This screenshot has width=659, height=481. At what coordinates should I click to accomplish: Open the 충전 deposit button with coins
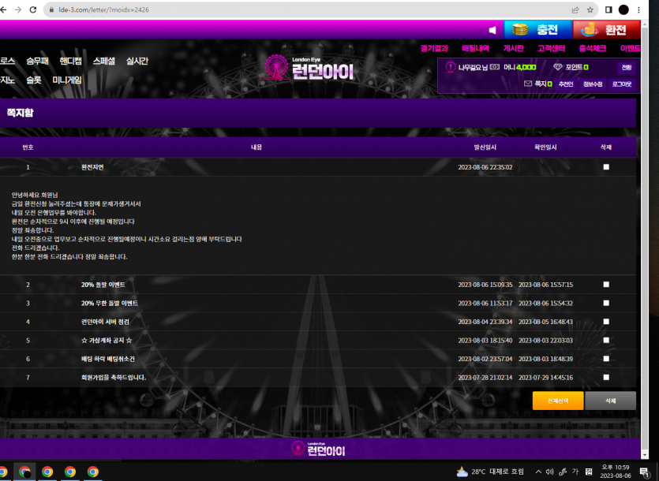tap(533, 30)
